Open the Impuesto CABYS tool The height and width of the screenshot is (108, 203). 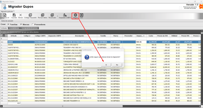(65, 16)
